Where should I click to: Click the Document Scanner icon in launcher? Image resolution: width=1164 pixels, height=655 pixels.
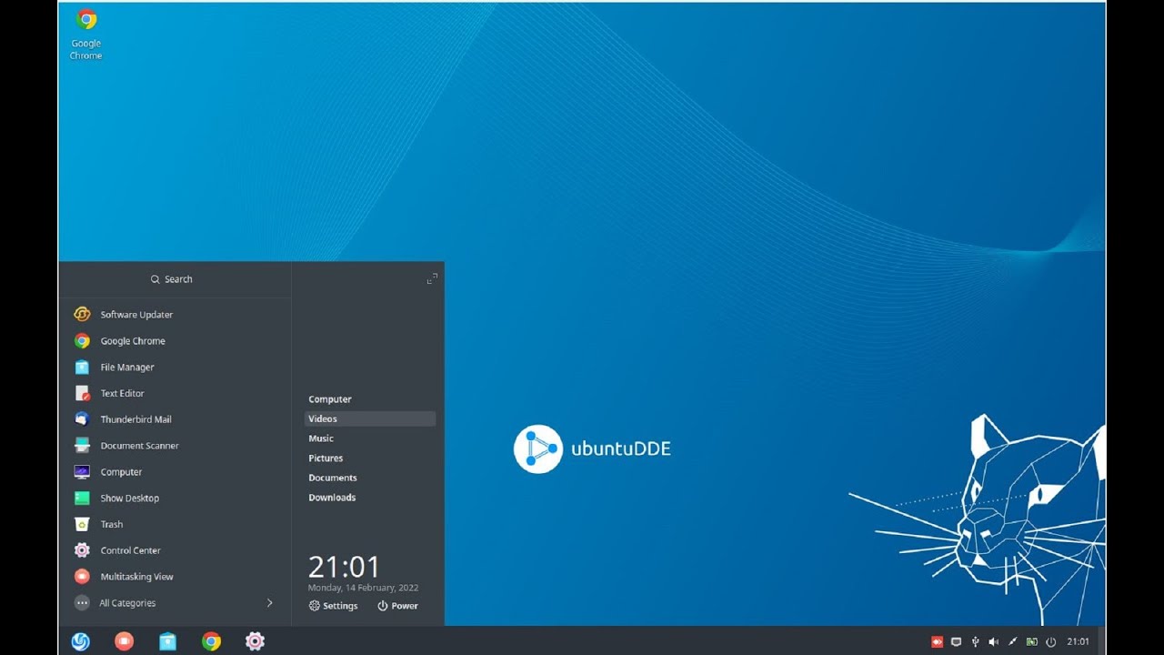coord(82,446)
